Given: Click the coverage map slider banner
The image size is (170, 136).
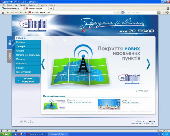Looking at the screenshot, I should (x=95, y=66).
